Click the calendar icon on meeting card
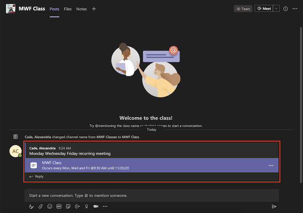 click(x=34, y=165)
